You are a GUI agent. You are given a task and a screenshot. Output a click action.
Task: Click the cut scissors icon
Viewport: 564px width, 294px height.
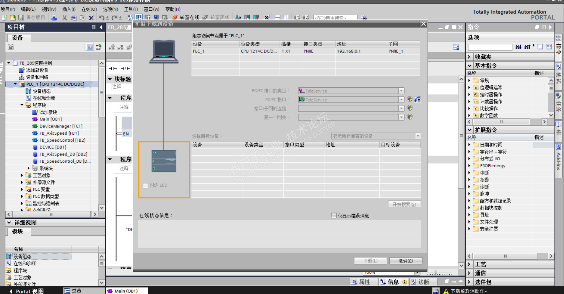coord(64,18)
